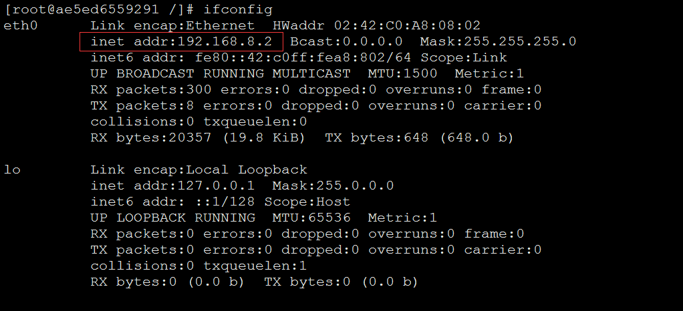Click the HWaddr 02:42:C0:A8:08:02 value
Image resolution: width=683 pixels, height=311 pixels.
376,25
